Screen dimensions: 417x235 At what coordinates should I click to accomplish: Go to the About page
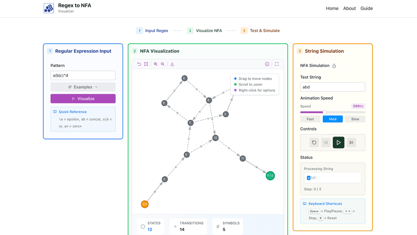click(x=349, y=9)
